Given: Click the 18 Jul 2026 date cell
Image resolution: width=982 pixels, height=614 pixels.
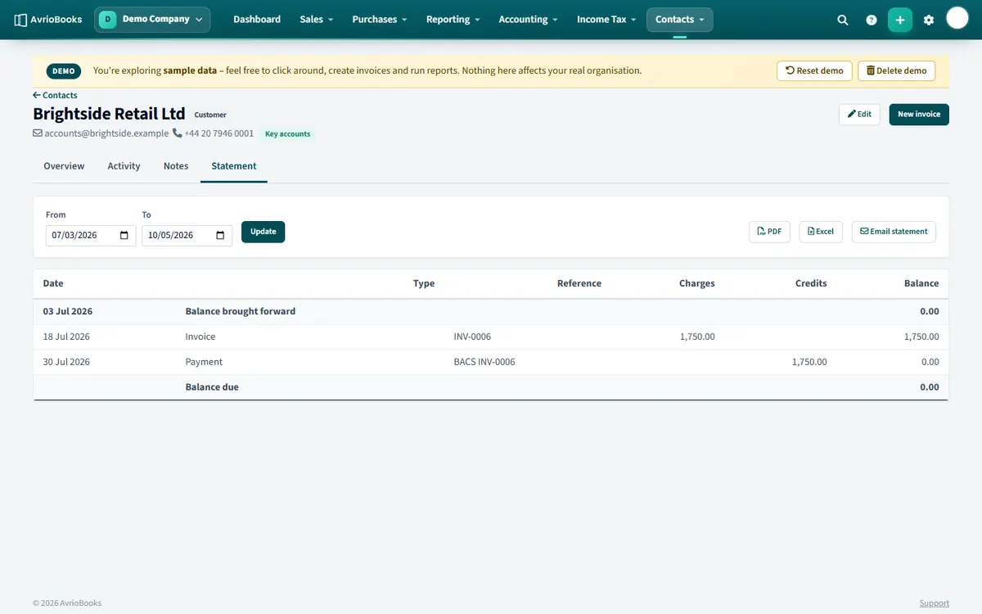Looking at the screenshot, I should pyautogui.click(x=66, y=336).
